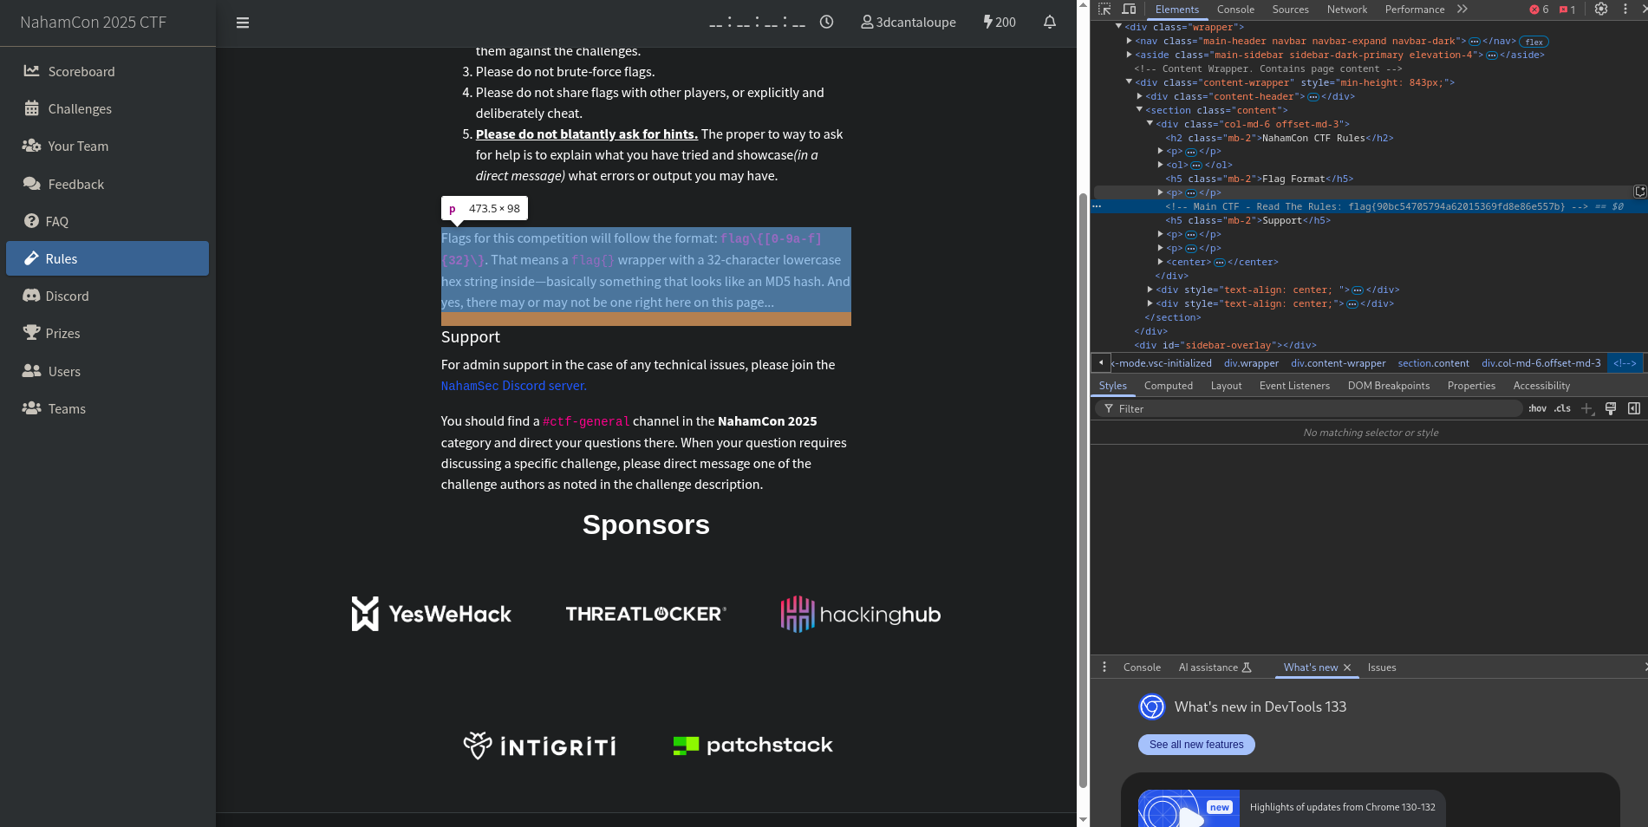Collapse the div content-wrapper element node
The image size is (1648, 827).
(1129, 82)
